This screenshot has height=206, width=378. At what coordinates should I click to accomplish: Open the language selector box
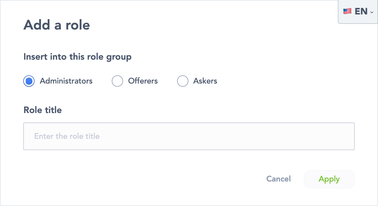click(358, 12)
